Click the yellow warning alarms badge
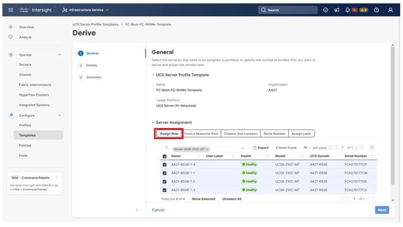This screenshot has height=227, width=403. (x=364, y=10)
